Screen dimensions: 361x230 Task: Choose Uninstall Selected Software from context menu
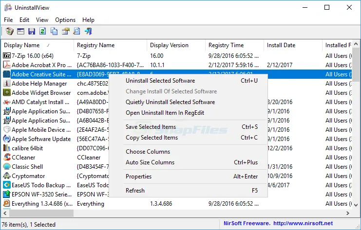tap(189, 81)
